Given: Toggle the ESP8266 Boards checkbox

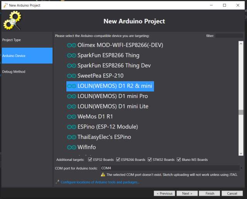Looking at the screenshot, I should (118, 160).
